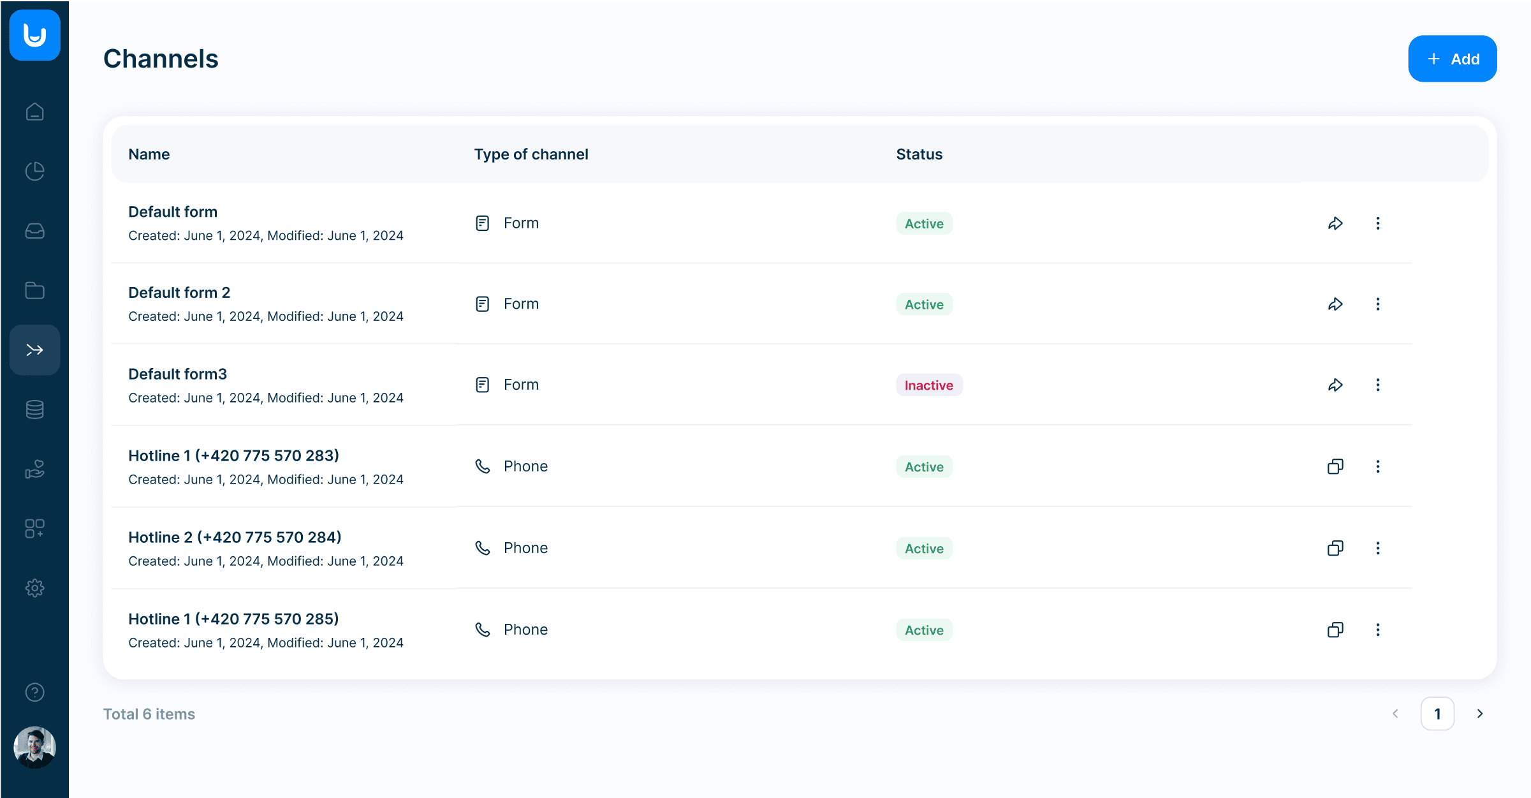
Task: Open more options for Default form 2
Action: 1378,304
